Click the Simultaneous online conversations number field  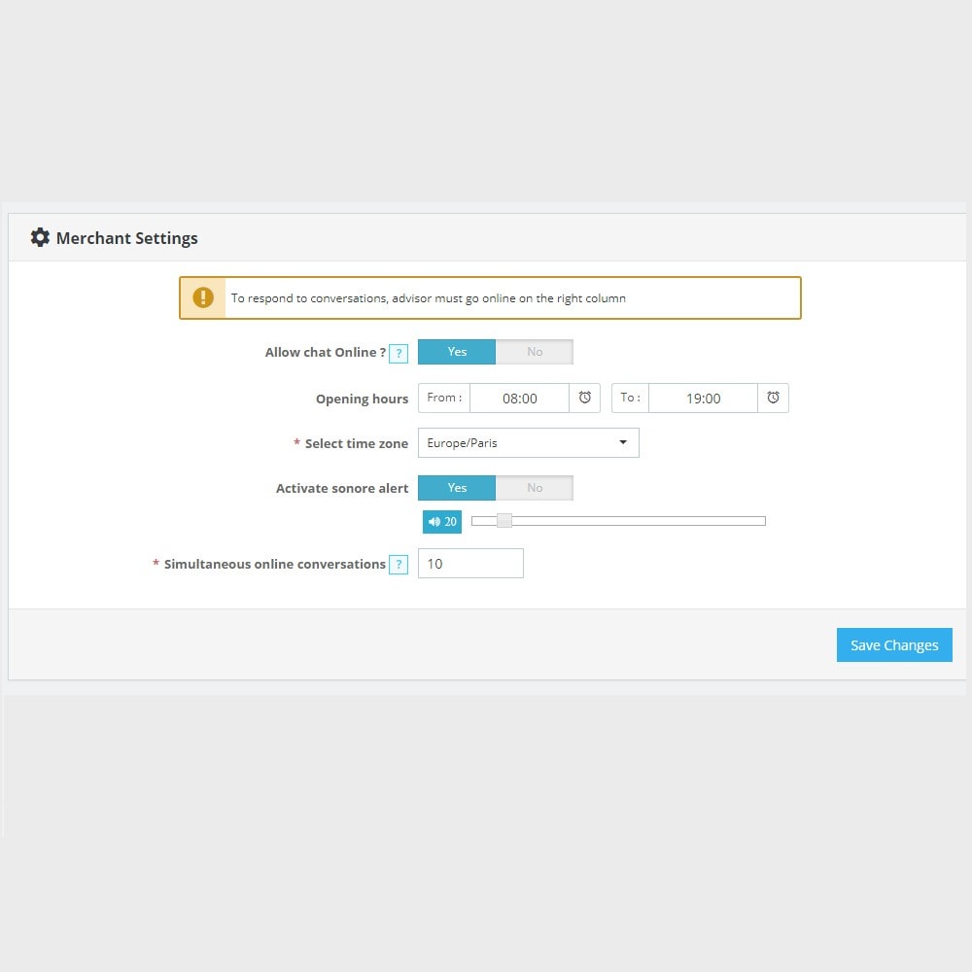(x=470, y=564)
